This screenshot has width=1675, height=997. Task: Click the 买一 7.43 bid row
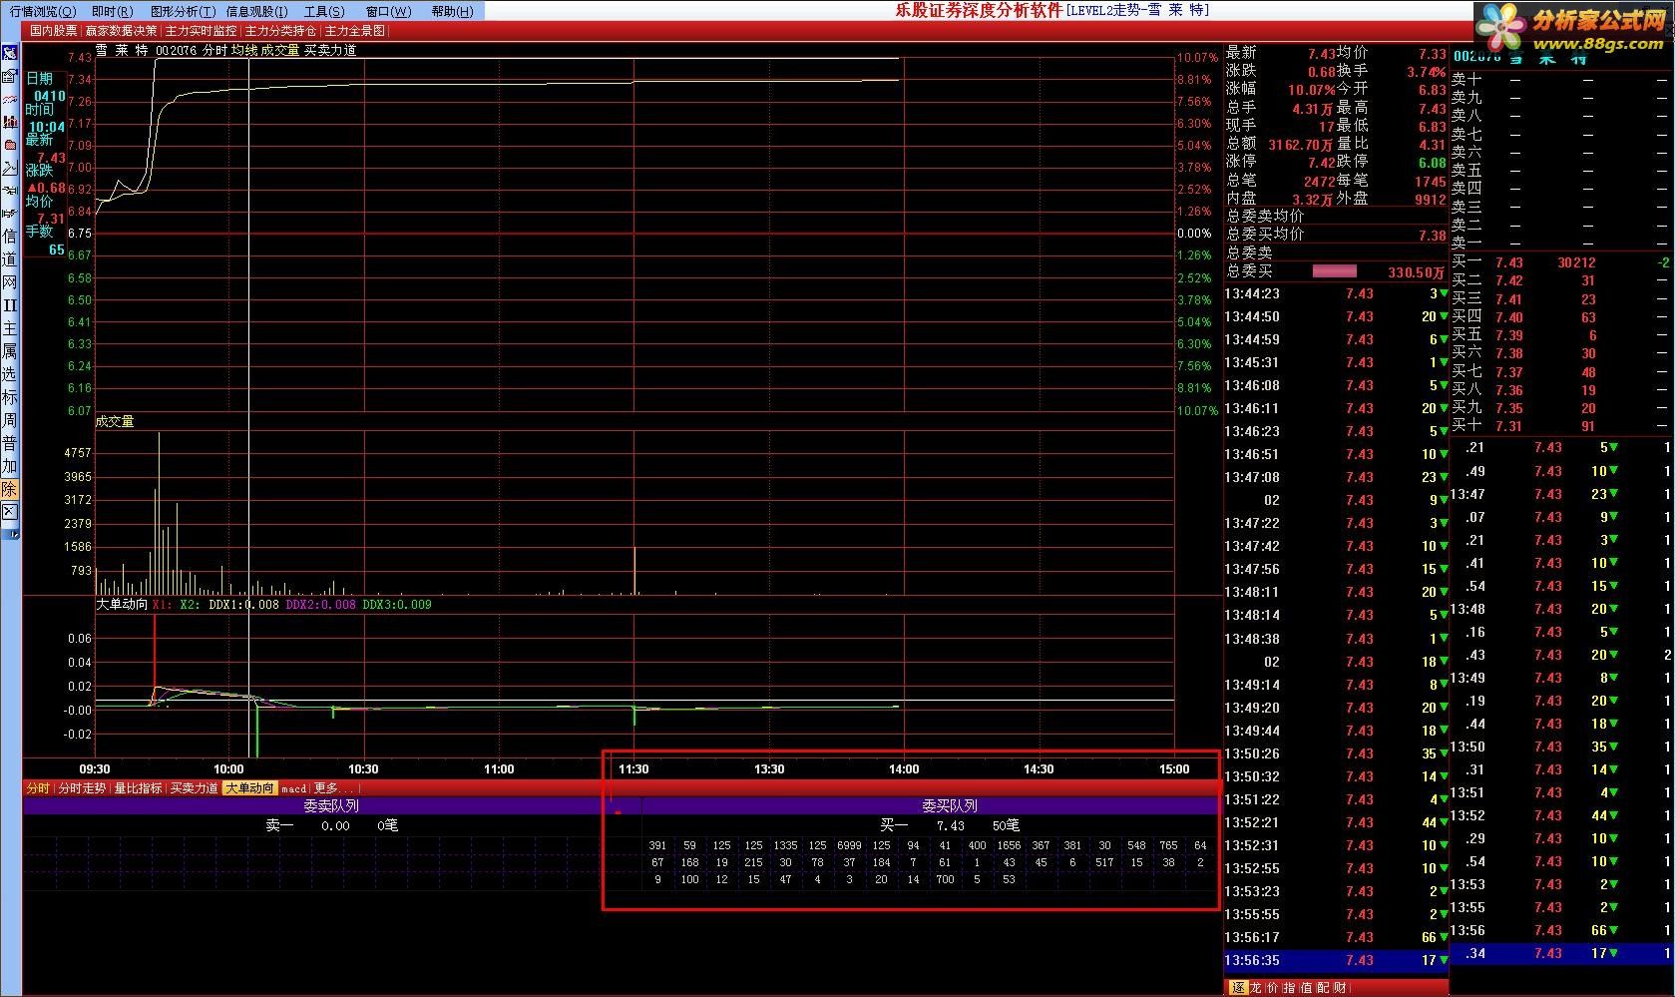click(x=1560, y=262)
